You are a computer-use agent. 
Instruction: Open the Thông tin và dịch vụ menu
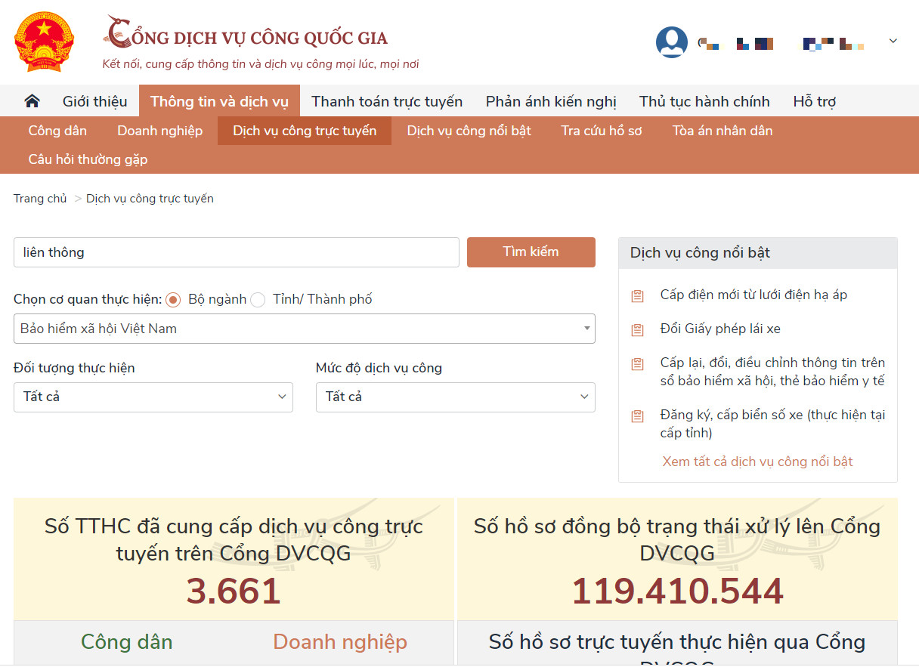coord(219,101)
